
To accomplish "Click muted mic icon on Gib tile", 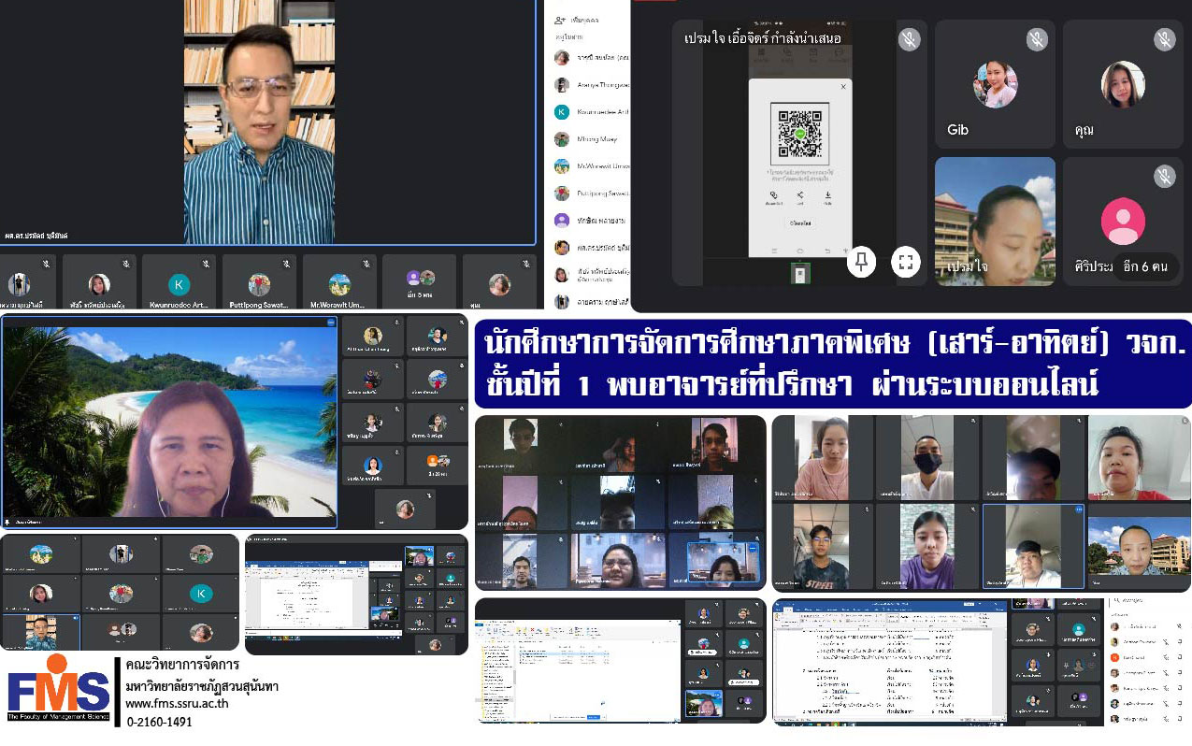I will (1036, 39).
